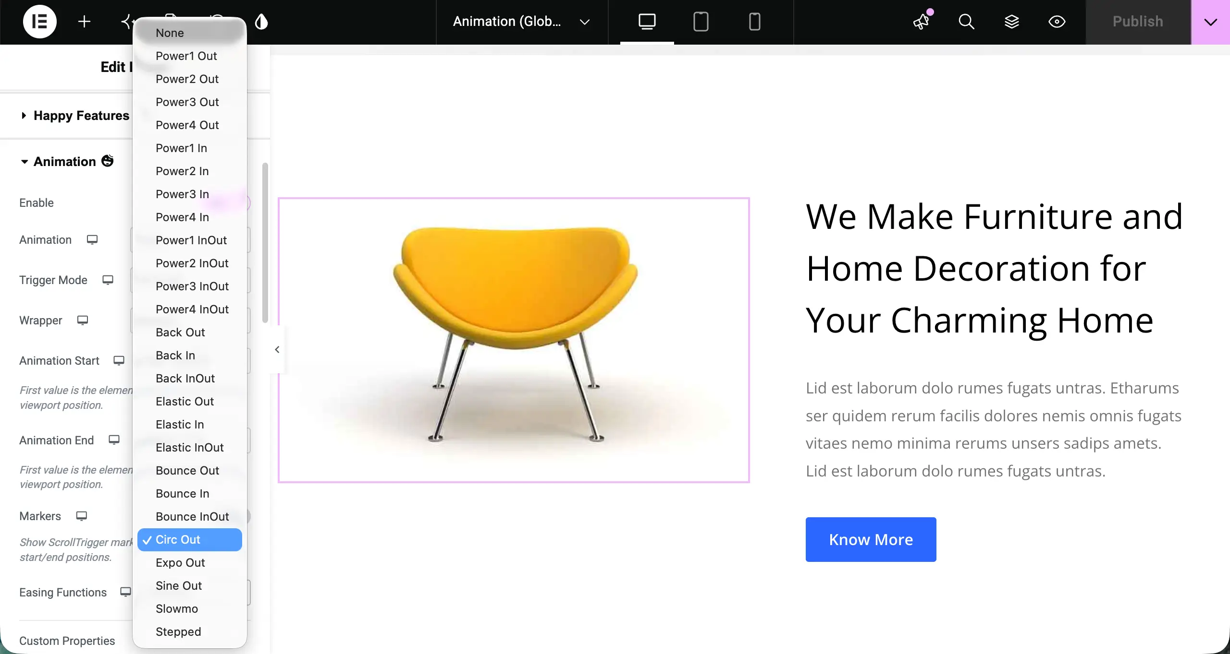Screen dimensions: 1230x654
Task: Switch to mobile phone preview mode
Action: pyautogui.click(x=754, y=22)
